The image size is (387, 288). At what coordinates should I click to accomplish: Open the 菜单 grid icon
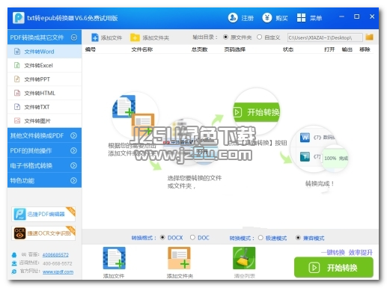coord(301,18)
